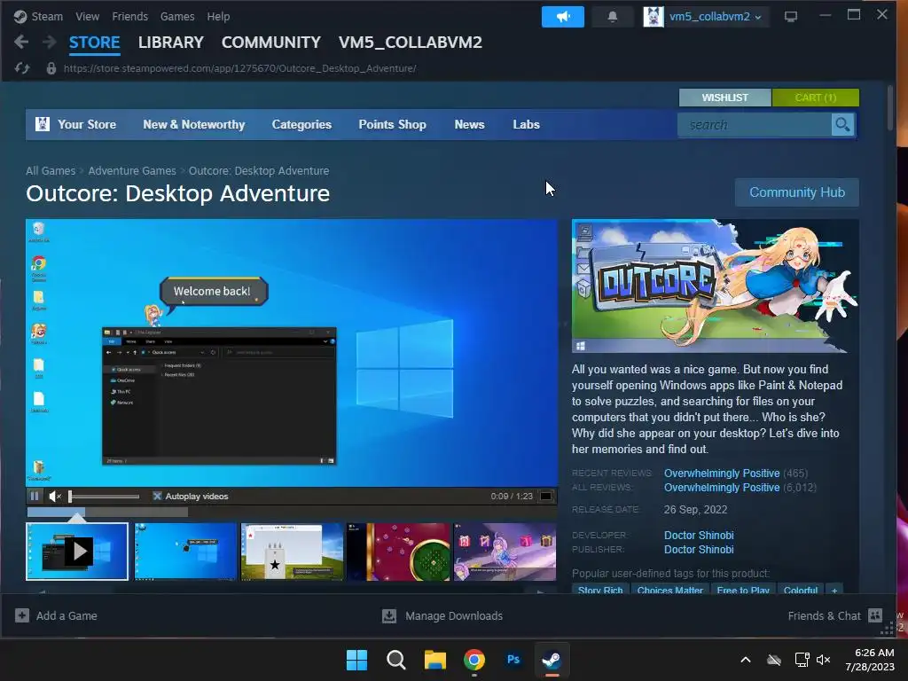Select the Choices Matter tag

pos(670,590)
